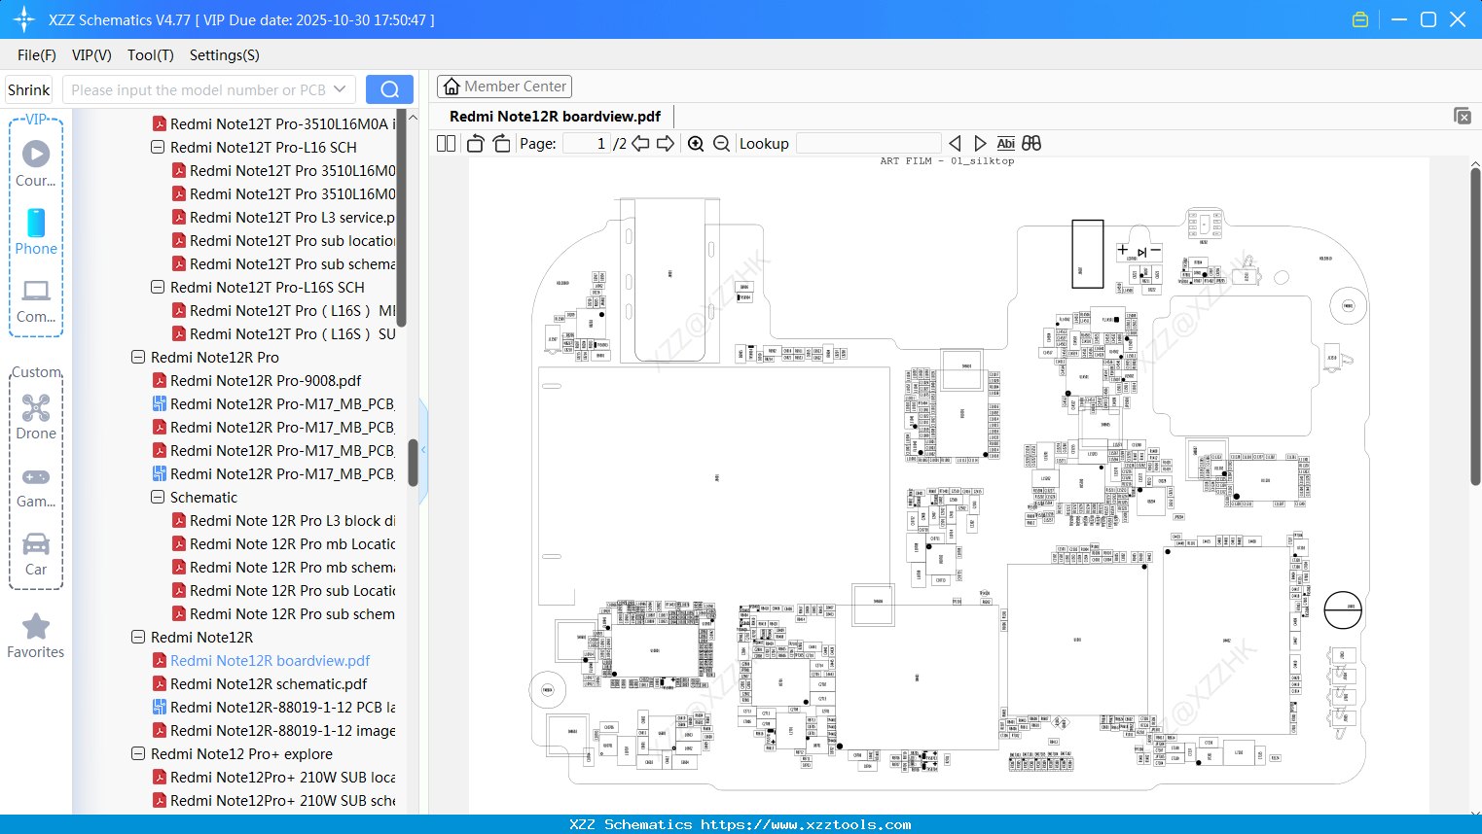Rotate the boardview counterclockwise
Viewport: 1482px width, 834px height.
474,143
